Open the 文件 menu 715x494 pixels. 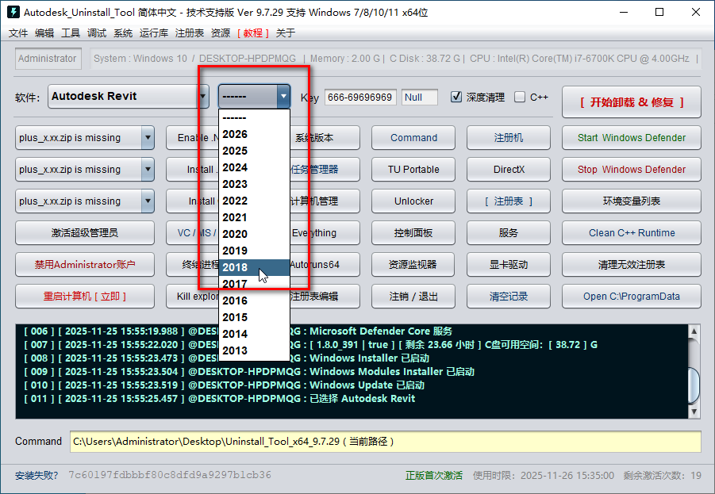pos(18,33)
